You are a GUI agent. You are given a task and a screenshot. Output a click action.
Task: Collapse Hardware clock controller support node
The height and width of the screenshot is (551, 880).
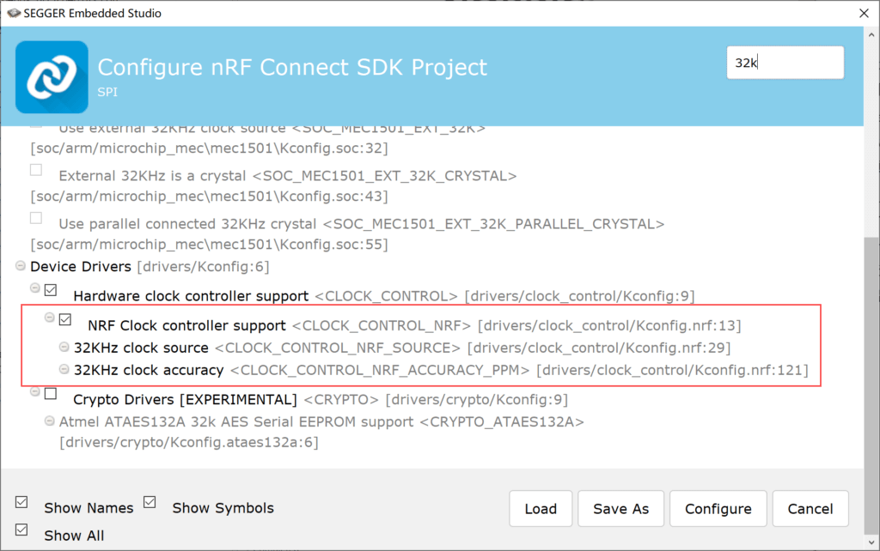pyautogui.click(x=35, y=288)
